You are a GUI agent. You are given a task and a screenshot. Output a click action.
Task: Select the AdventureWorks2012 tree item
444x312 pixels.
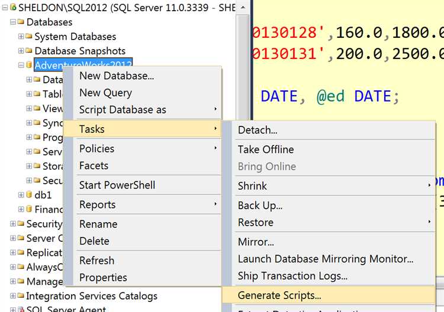point(83,65)
